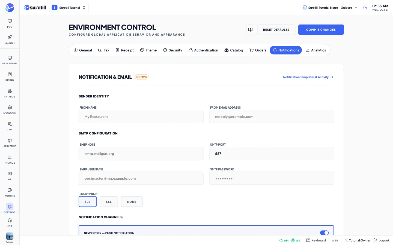Click the From Name input field
The height and width of the screenshot is (245, 393).
tap(141, 117)
